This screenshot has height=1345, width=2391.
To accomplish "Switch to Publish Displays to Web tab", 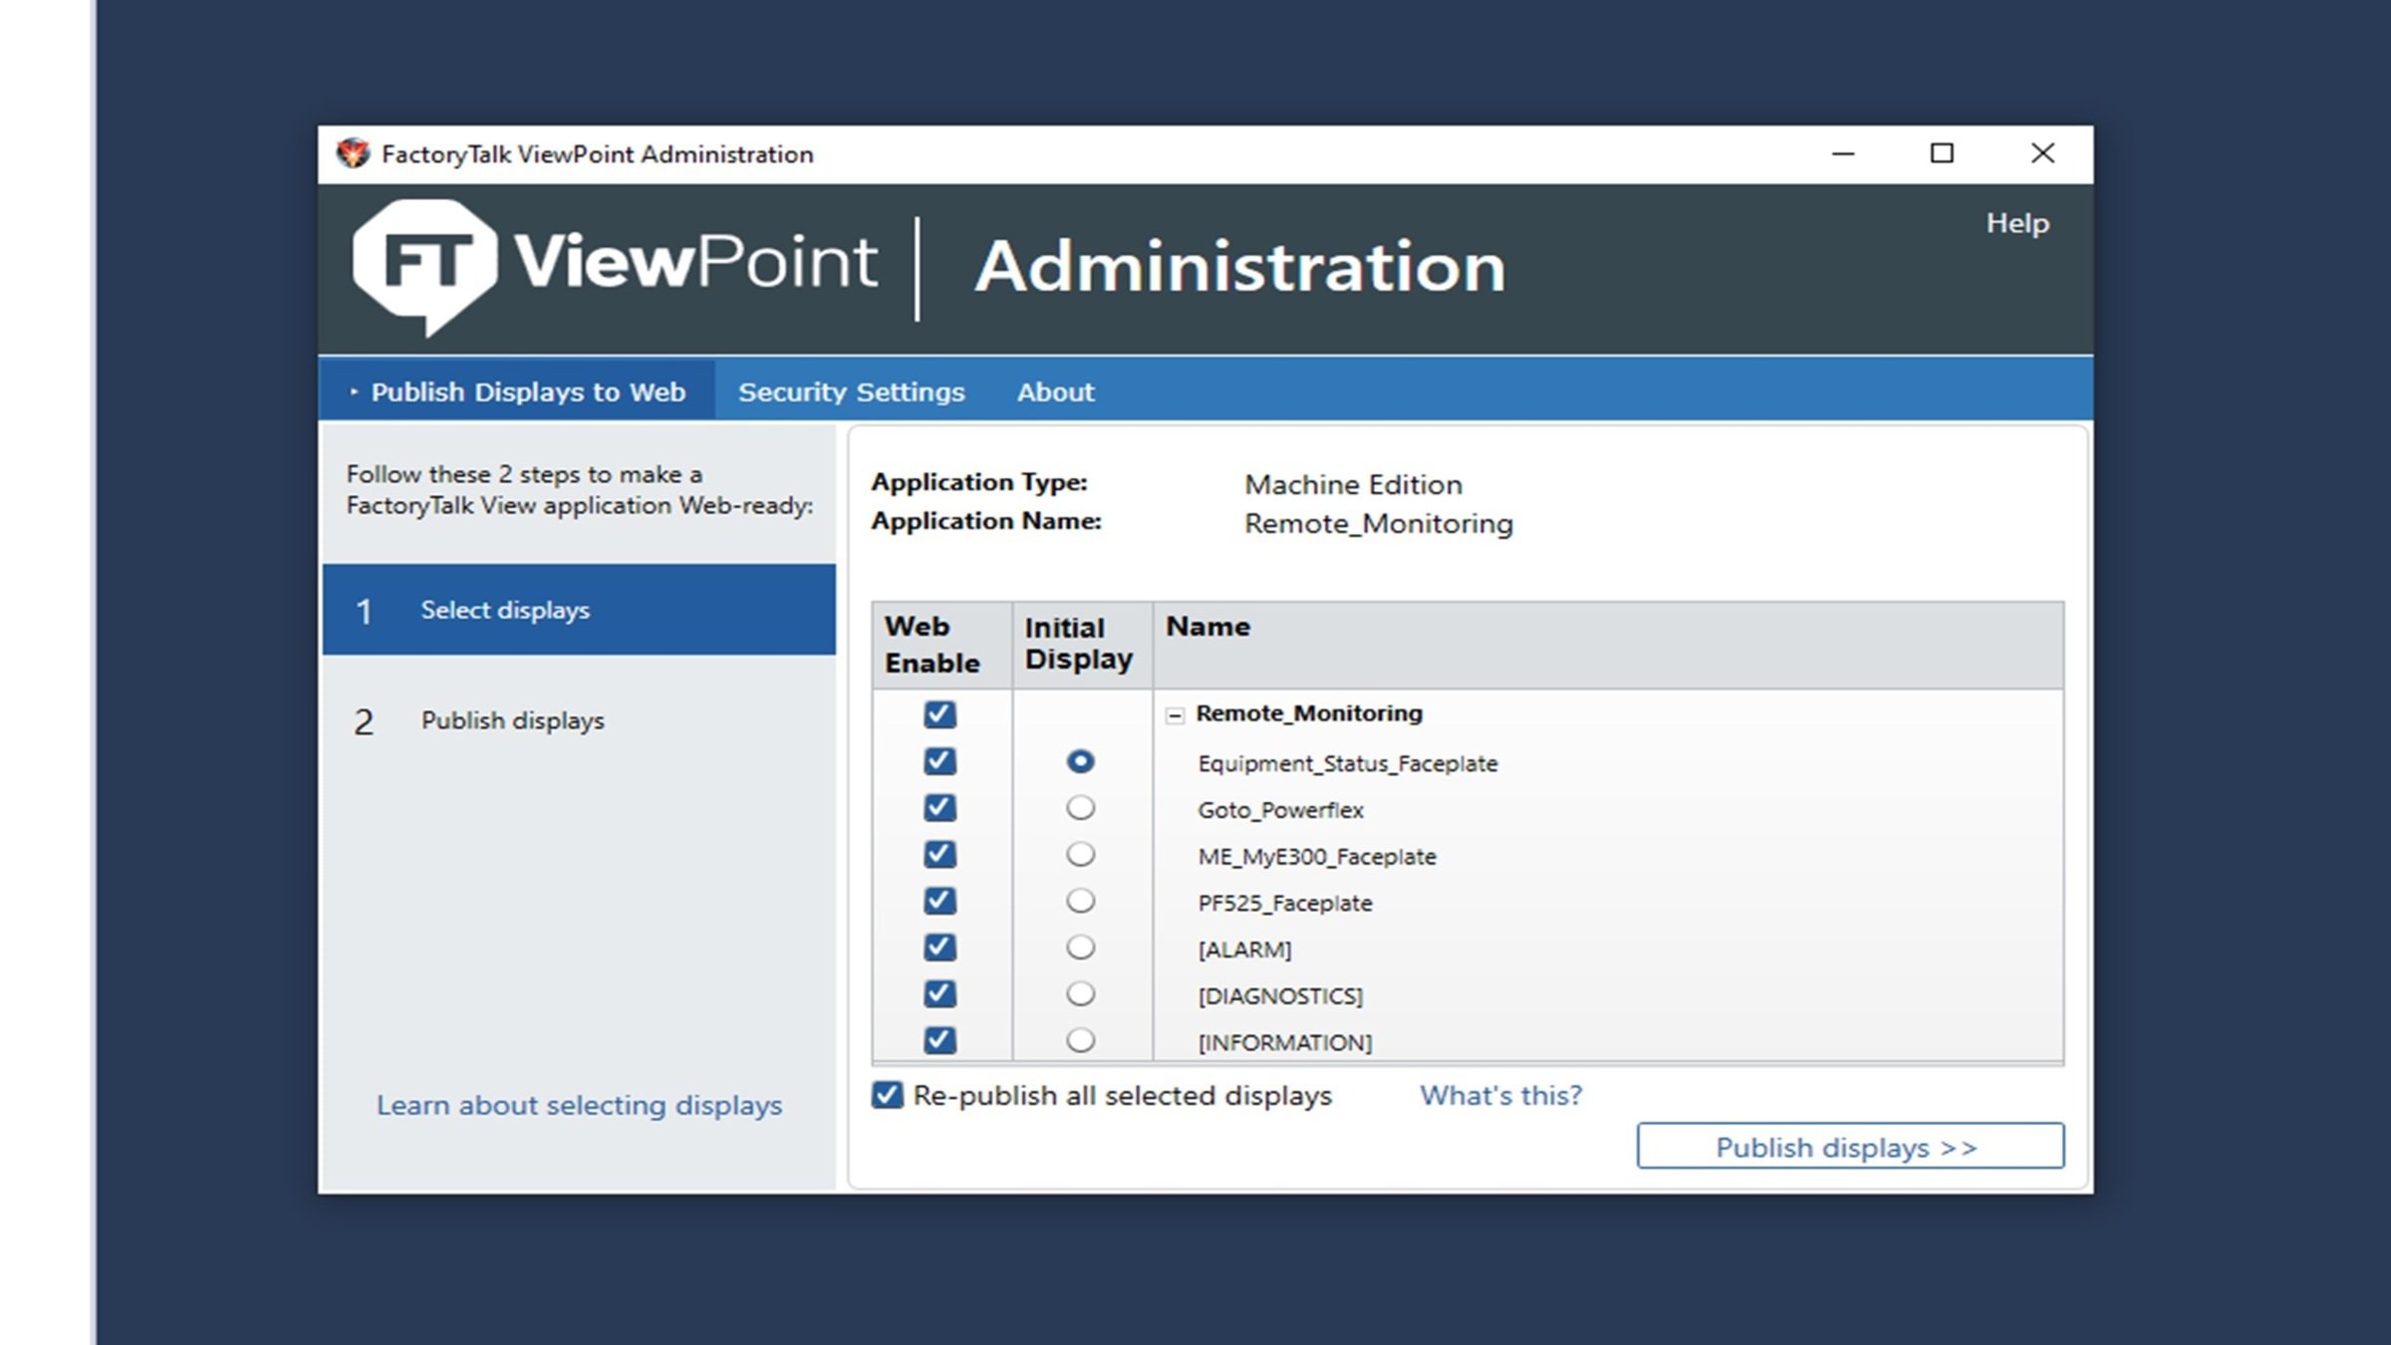I will (x=517, y=392).
